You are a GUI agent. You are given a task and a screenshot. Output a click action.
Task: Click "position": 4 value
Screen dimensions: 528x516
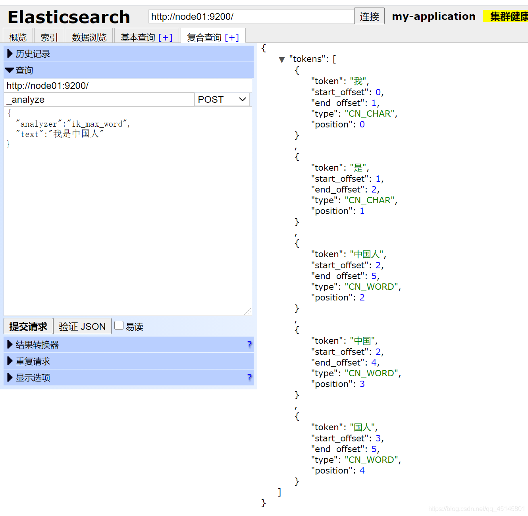(362, 470)
